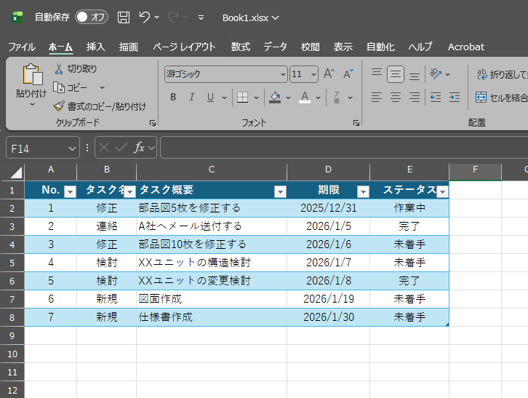The height and width of the screenshot is (398, 528).
Task: Expand the Name Box dropdown arrow
Action: click(72, 148)
